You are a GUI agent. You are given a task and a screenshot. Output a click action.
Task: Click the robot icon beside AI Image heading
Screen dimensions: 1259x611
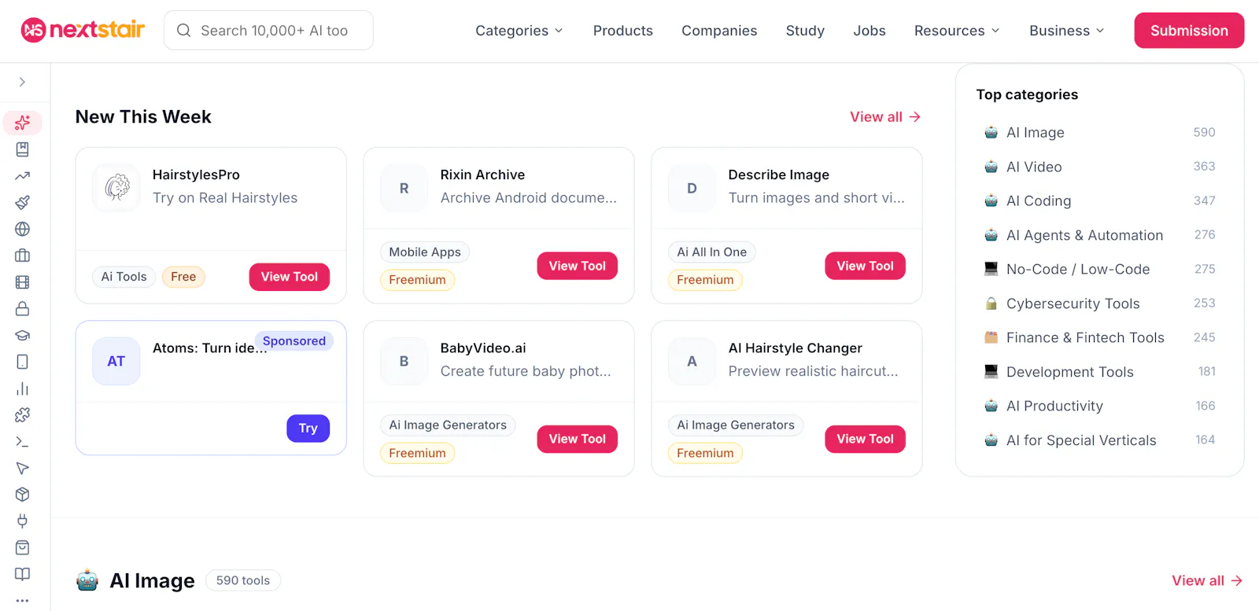(87, 580)
